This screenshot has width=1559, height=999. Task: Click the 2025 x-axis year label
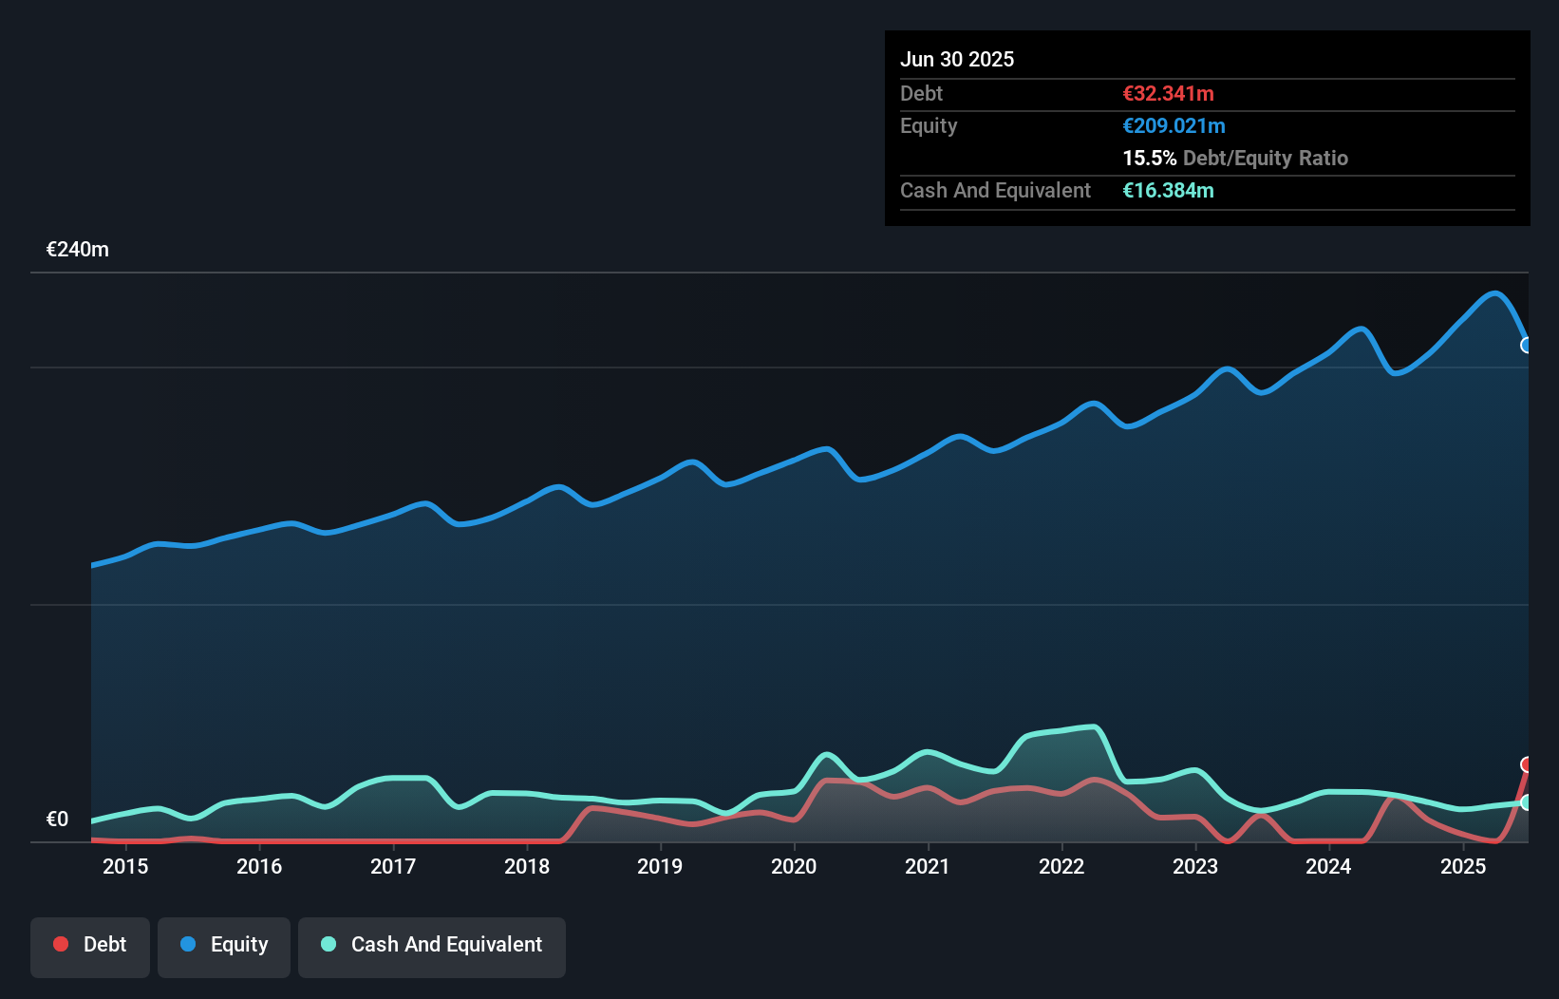pos(1462,866)
